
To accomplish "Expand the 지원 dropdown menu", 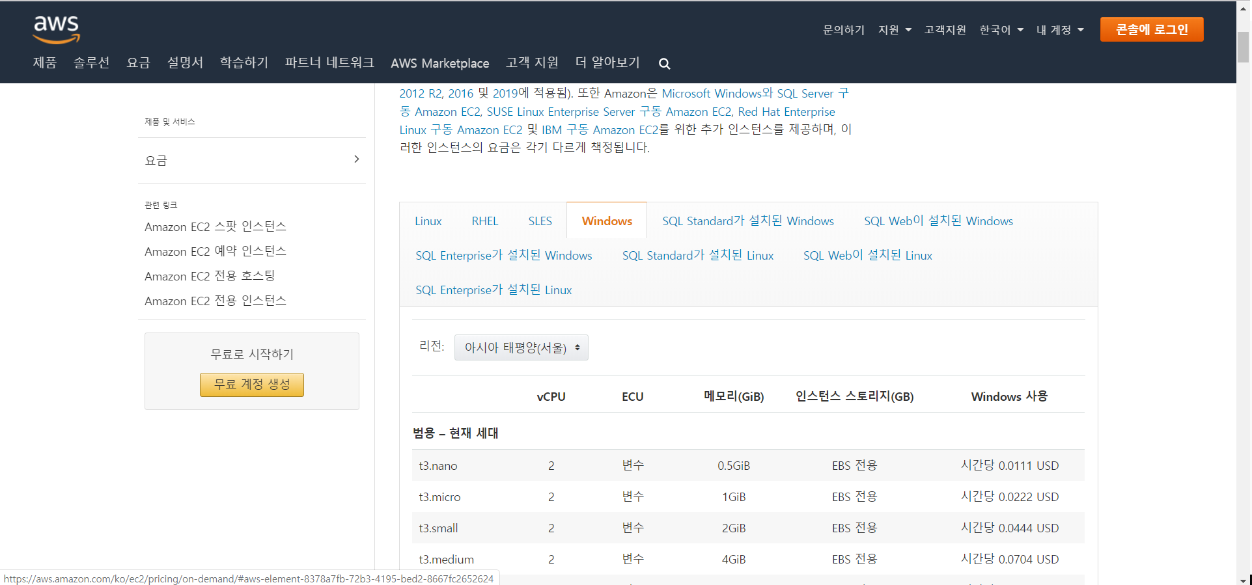I will click(895, 30).
